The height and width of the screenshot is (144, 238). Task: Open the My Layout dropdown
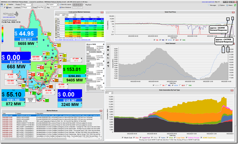click(53, 4)
